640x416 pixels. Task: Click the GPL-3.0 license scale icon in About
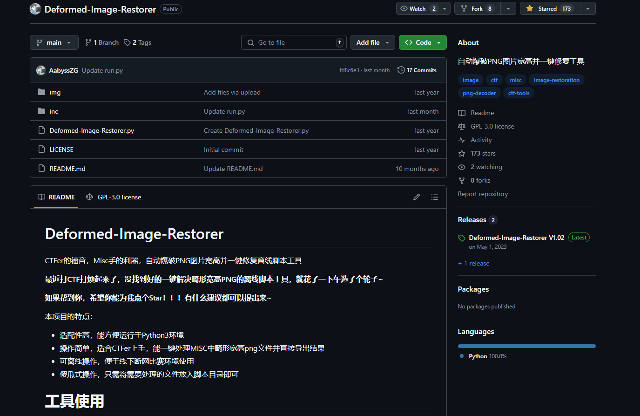(462, 126)
